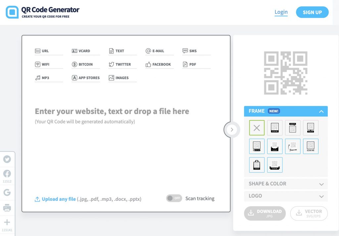Viewport: 339px width, 236px height.
Task: Select the BITCOIN type tab
Action: (86, 64)
